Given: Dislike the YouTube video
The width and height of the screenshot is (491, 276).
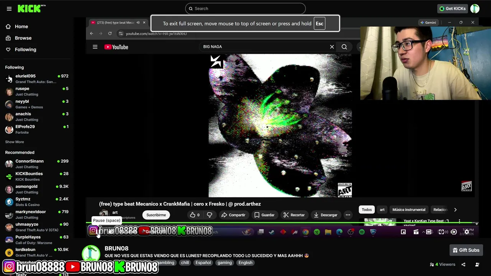Looking at the screenshot, I should coord(209,215).
